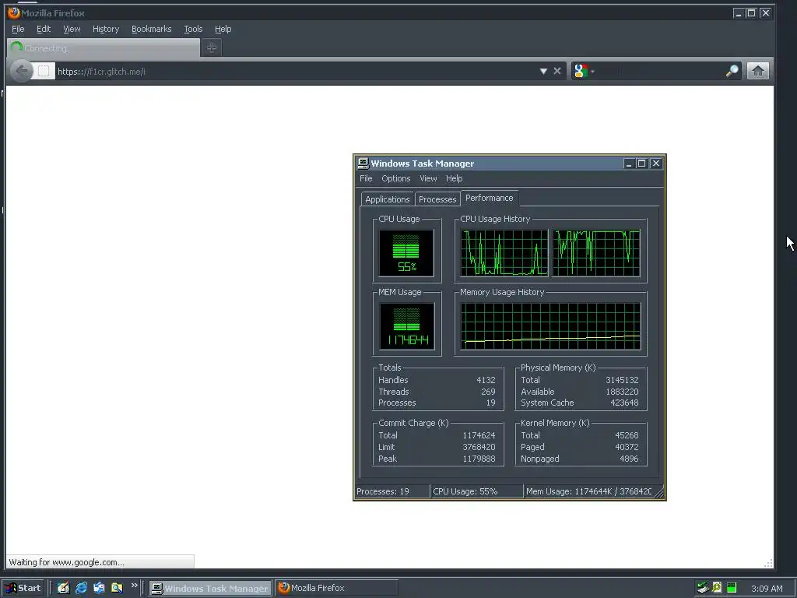Click Kernel Memory Paged value 40372
Image resolution: width=797 pixels, height=598 pixels.
[627, 447]
